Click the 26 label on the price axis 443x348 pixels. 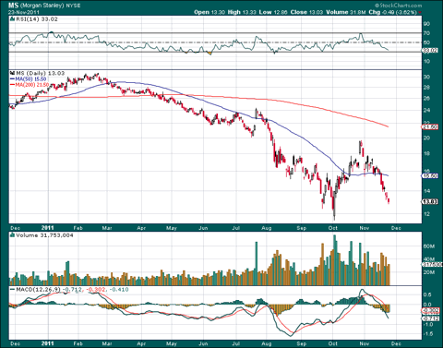tap(427, 99)
